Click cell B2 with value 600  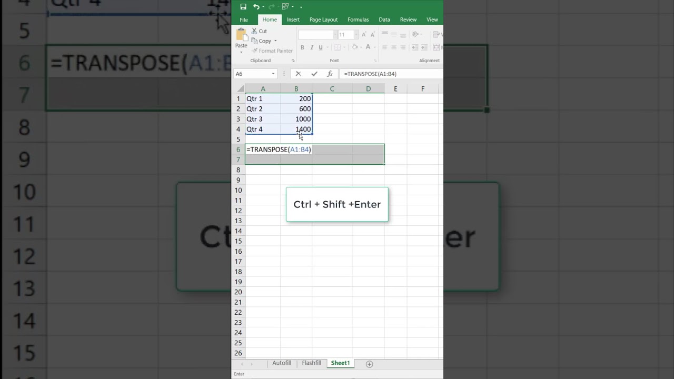tap(296, 109)
